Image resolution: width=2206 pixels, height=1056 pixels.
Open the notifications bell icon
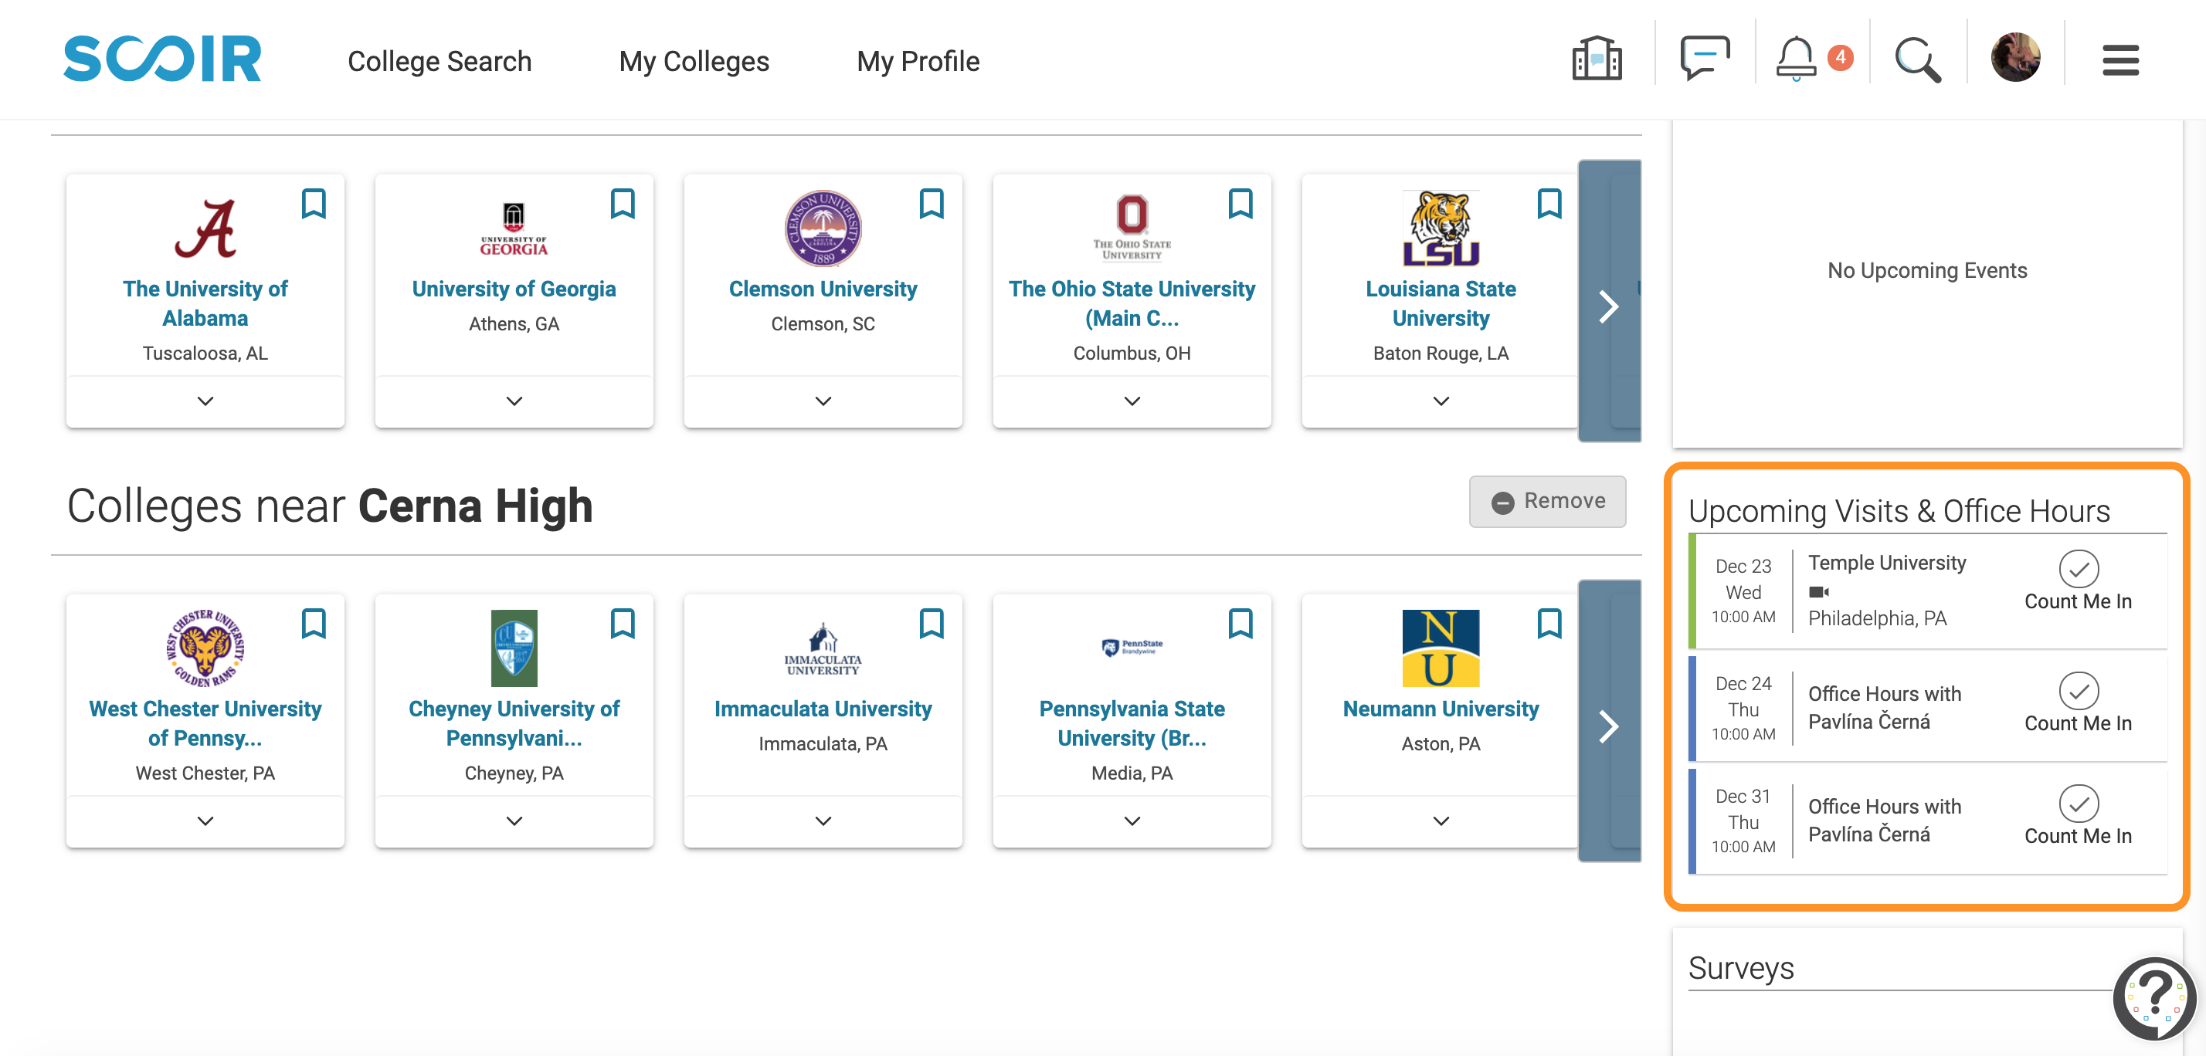pyautogui.click(x=1795, y=59)
